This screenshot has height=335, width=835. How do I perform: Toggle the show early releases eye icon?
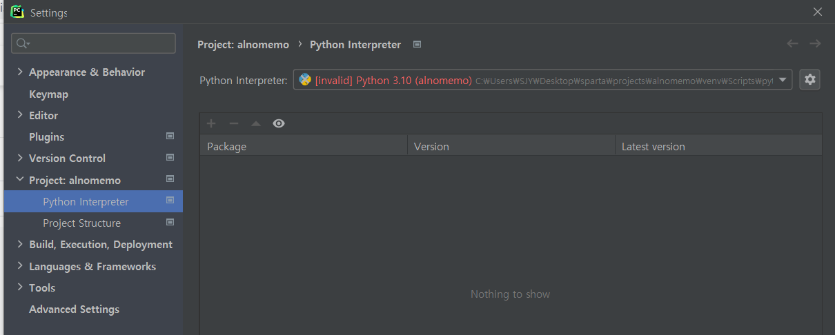tap(279, 123)
